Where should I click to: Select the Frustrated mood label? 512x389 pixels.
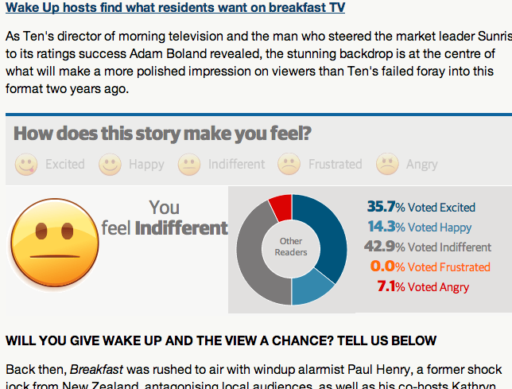336,164
